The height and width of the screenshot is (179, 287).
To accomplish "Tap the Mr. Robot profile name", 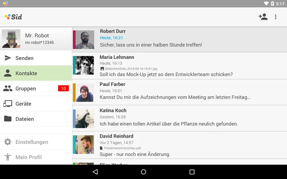I will (x=37, y=35).
